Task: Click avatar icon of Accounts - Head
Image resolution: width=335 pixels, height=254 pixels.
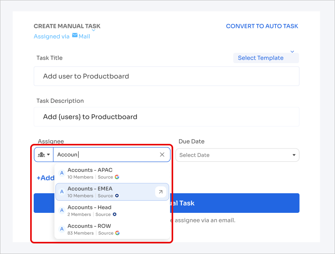Action: [62, 210]
